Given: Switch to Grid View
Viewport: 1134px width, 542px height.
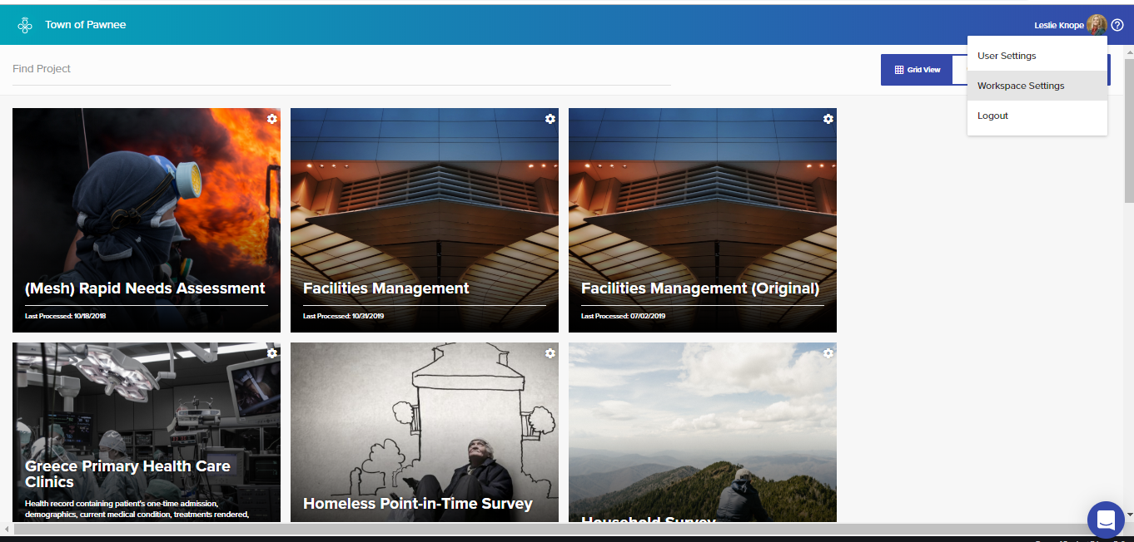Looking at the screenshot, I should pyautogui.click(x=918, y=70).
